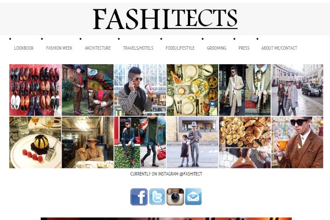This screenshot has height=220, width=330.
Task: Click the Currently on Instagram @Fashitect text
Action: tap(166, 174)
